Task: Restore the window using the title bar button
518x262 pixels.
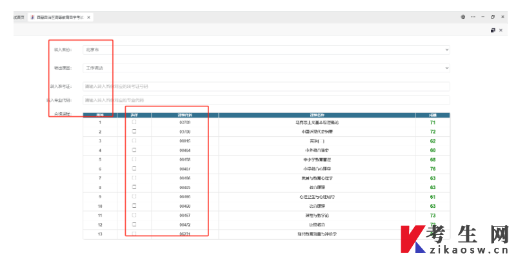Action: tap(493, 17)
